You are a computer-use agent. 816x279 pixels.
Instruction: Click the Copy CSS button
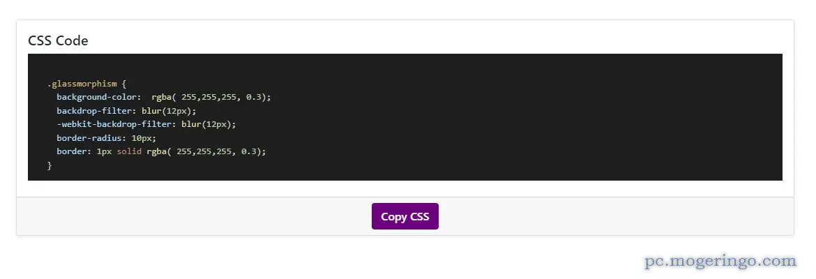point(405,216)
